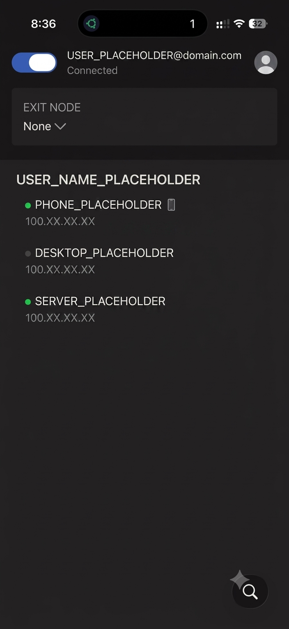Open the EXIT NODE selection panel
Viewport: 289px width, 629px height.
(144, 117)
